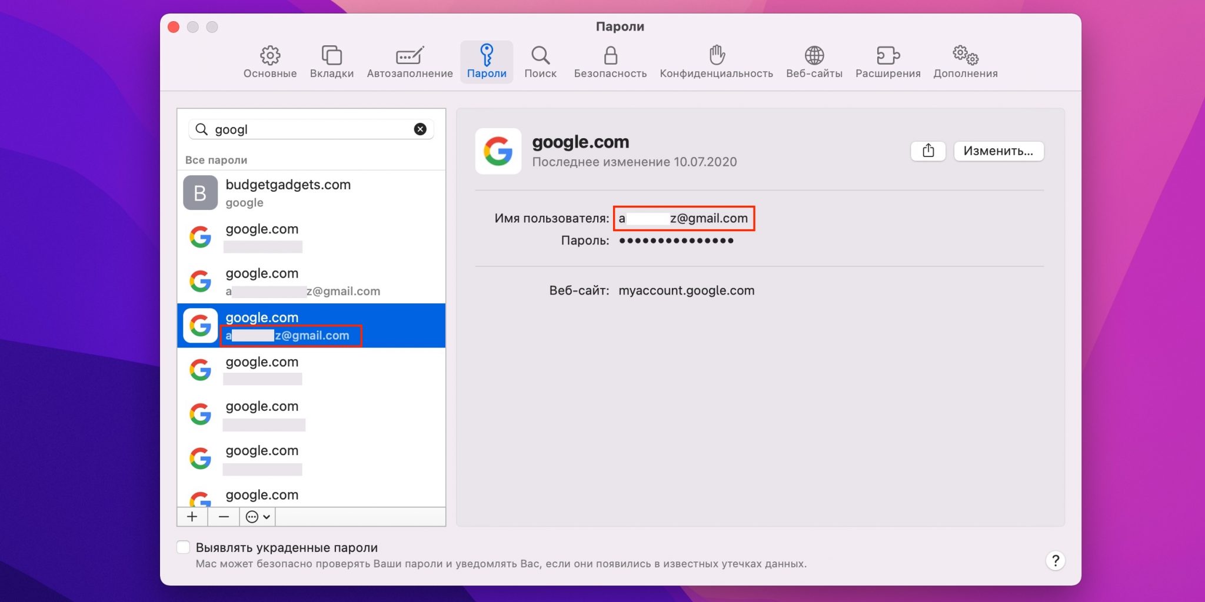Open the Поиск magnifier tab
Image resolution: width=1205 pixels, height=602 pixels.
(x=540, y=62)
